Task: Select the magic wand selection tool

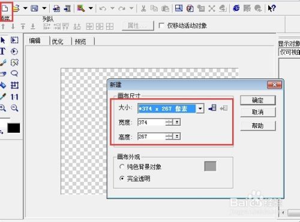Action: 14,63
